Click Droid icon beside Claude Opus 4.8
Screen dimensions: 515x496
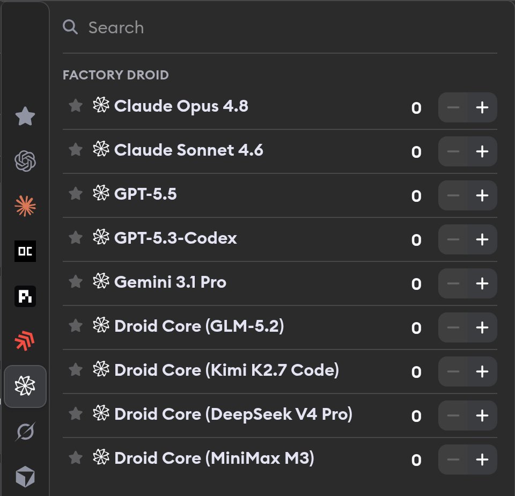[x=101, y=105]
